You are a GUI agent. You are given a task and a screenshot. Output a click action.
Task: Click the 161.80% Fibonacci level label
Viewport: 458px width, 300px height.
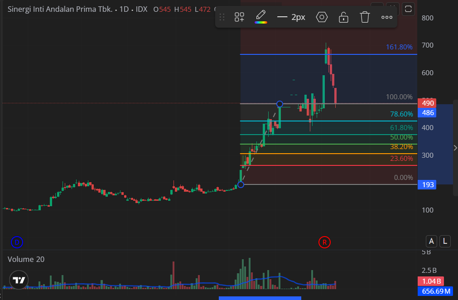(399, 47)
